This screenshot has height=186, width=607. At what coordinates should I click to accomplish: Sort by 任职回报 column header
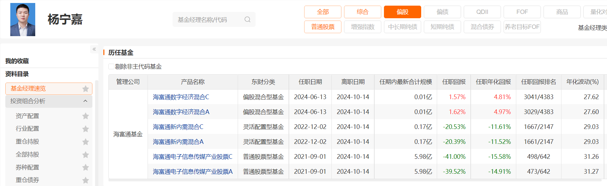tap(454, 82)
